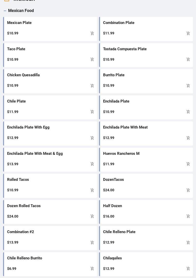196x278 pixels.
Task: Add Combination Plate to cart
Action: (x=188, y=33)
